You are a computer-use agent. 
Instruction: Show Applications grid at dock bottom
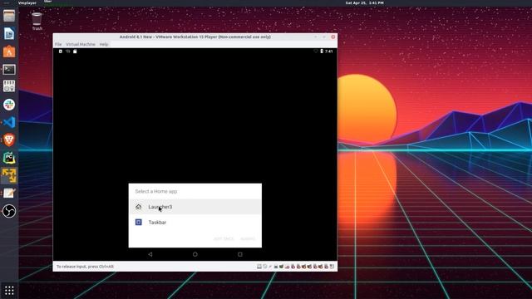(x=9, y=290)
